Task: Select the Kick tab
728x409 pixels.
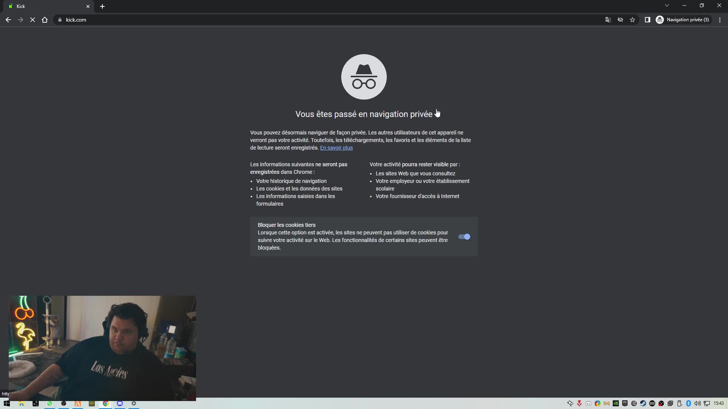Action: click(x=49, y=6)
